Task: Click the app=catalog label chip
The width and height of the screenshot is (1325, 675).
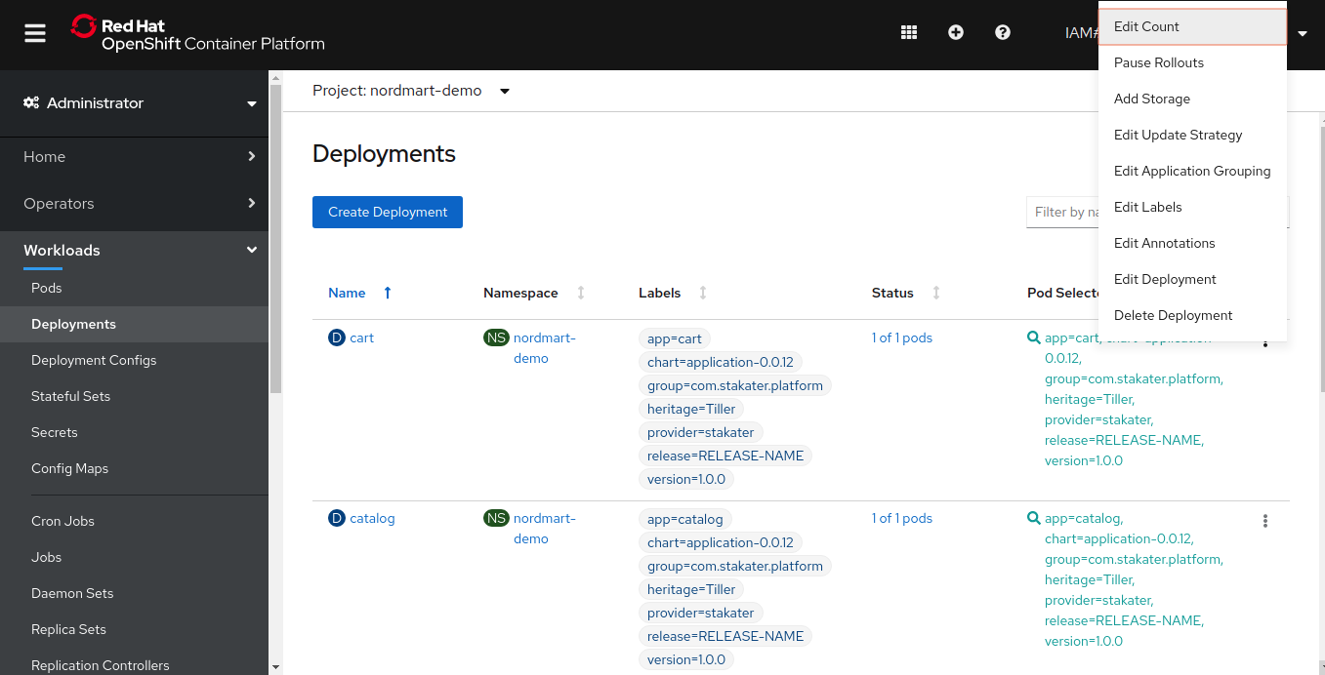Action: click(x=685, y=519)
